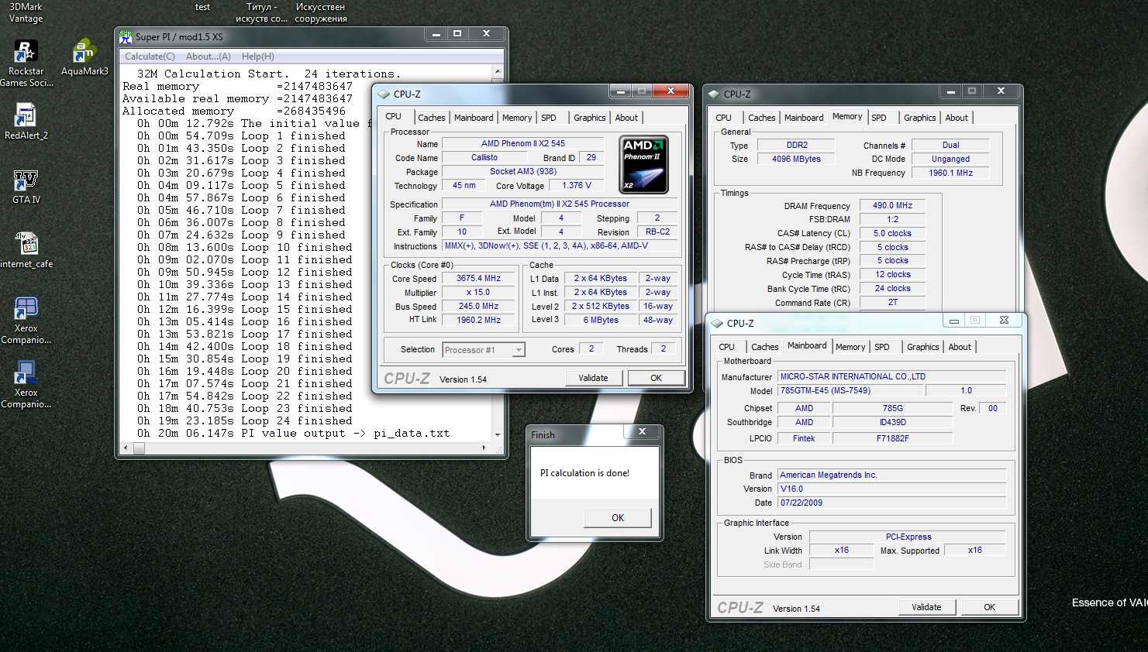Click Validate in the CPU tab window
1148x652 pixels.
click(x=593, y=378)
